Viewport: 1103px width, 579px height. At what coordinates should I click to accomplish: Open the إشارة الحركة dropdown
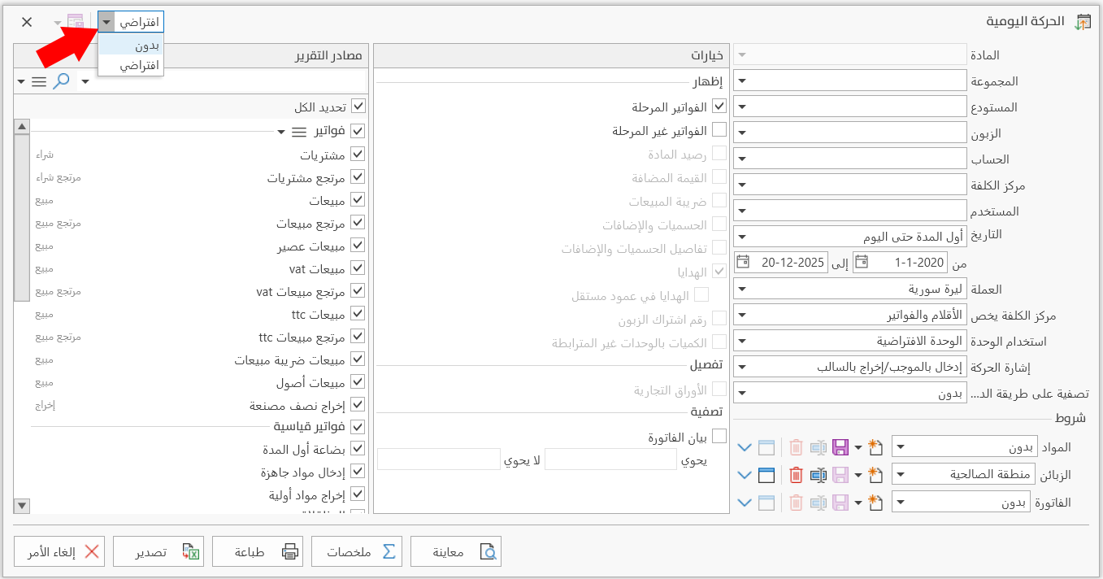tap(743, 367)
